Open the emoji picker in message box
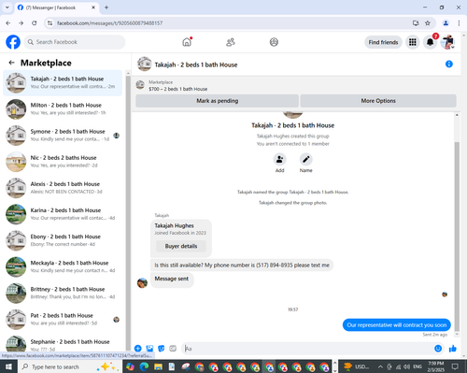This screenshot has height=373, width=467. [x=438, y=349]
